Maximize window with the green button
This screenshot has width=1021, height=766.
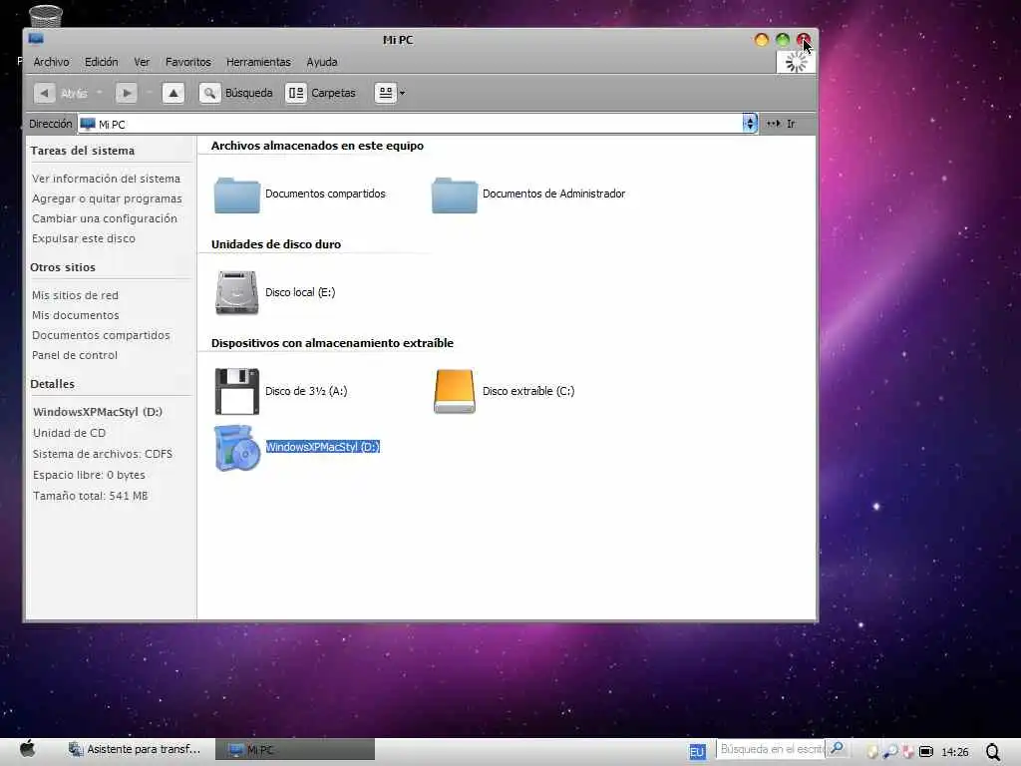coord(783,40)
